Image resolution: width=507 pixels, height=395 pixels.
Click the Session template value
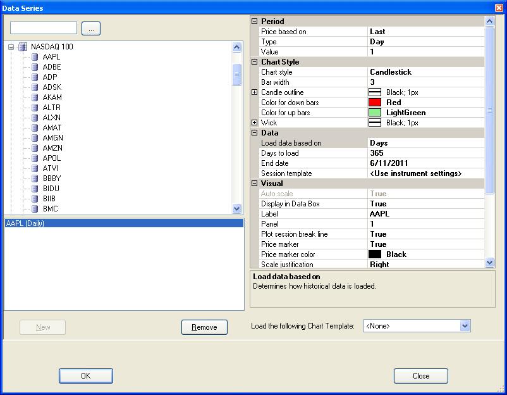pyautogui.click(x=426, y=173)
